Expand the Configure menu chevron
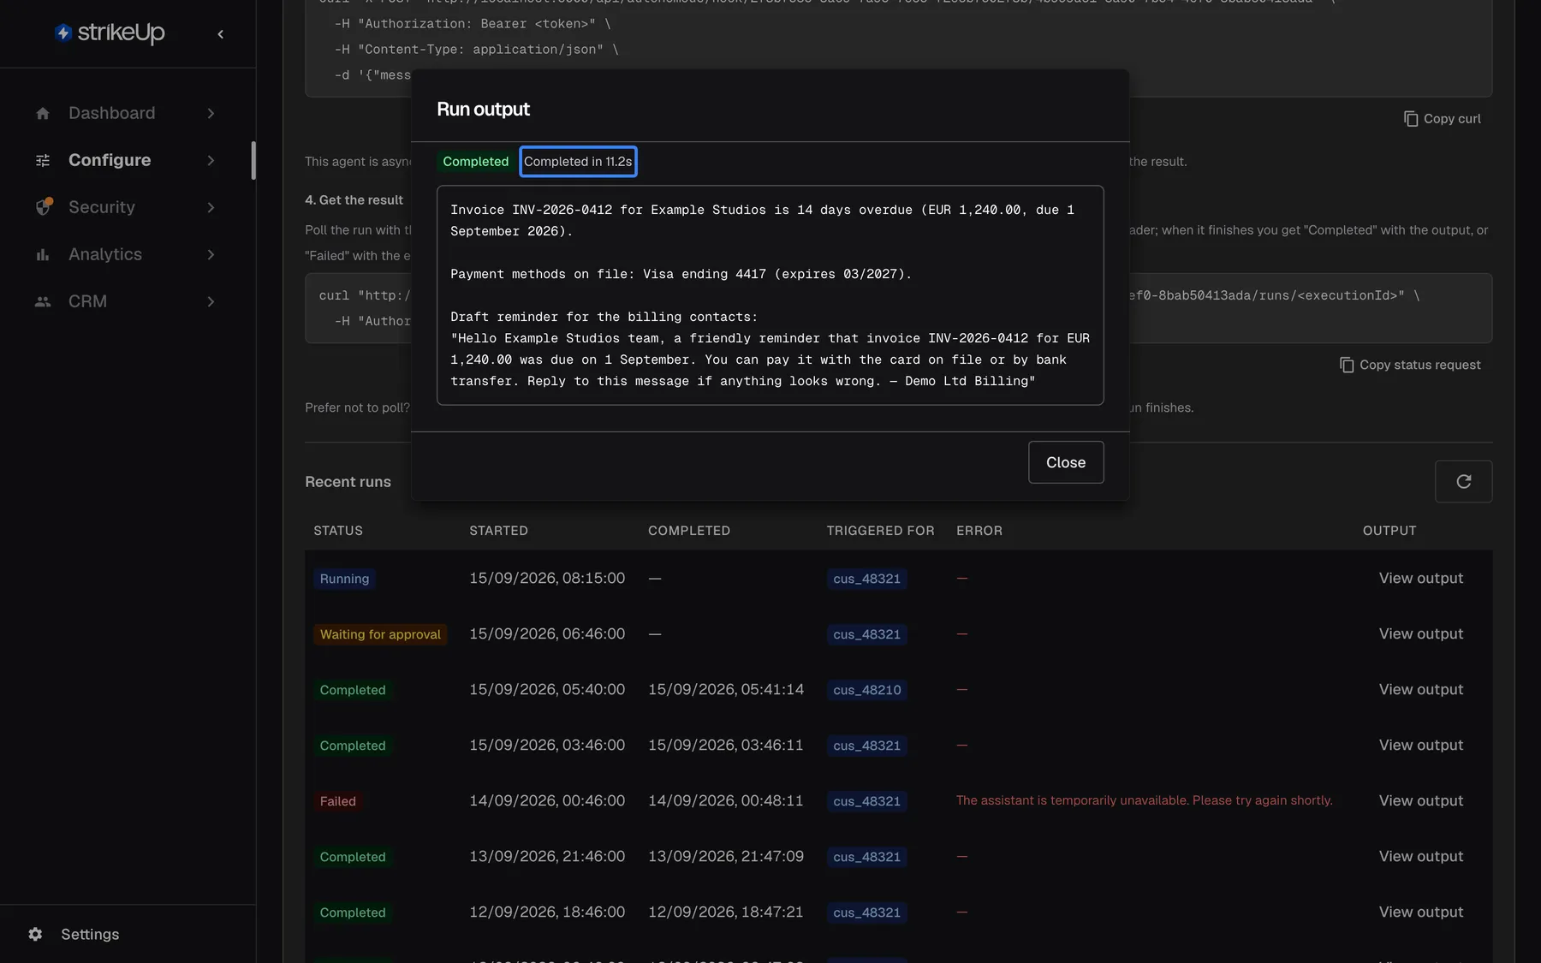The image size is (1541, 963). (211, 160)
